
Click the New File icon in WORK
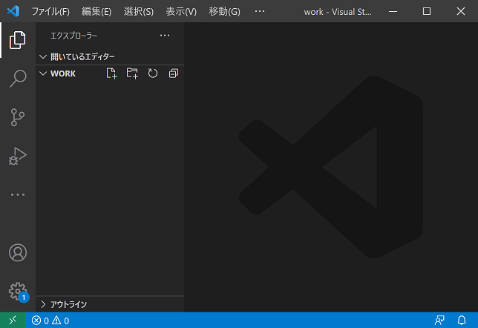[x=111, y=73]
